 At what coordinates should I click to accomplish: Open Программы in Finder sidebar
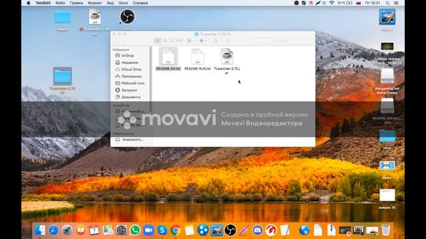(x=131, y=76)
